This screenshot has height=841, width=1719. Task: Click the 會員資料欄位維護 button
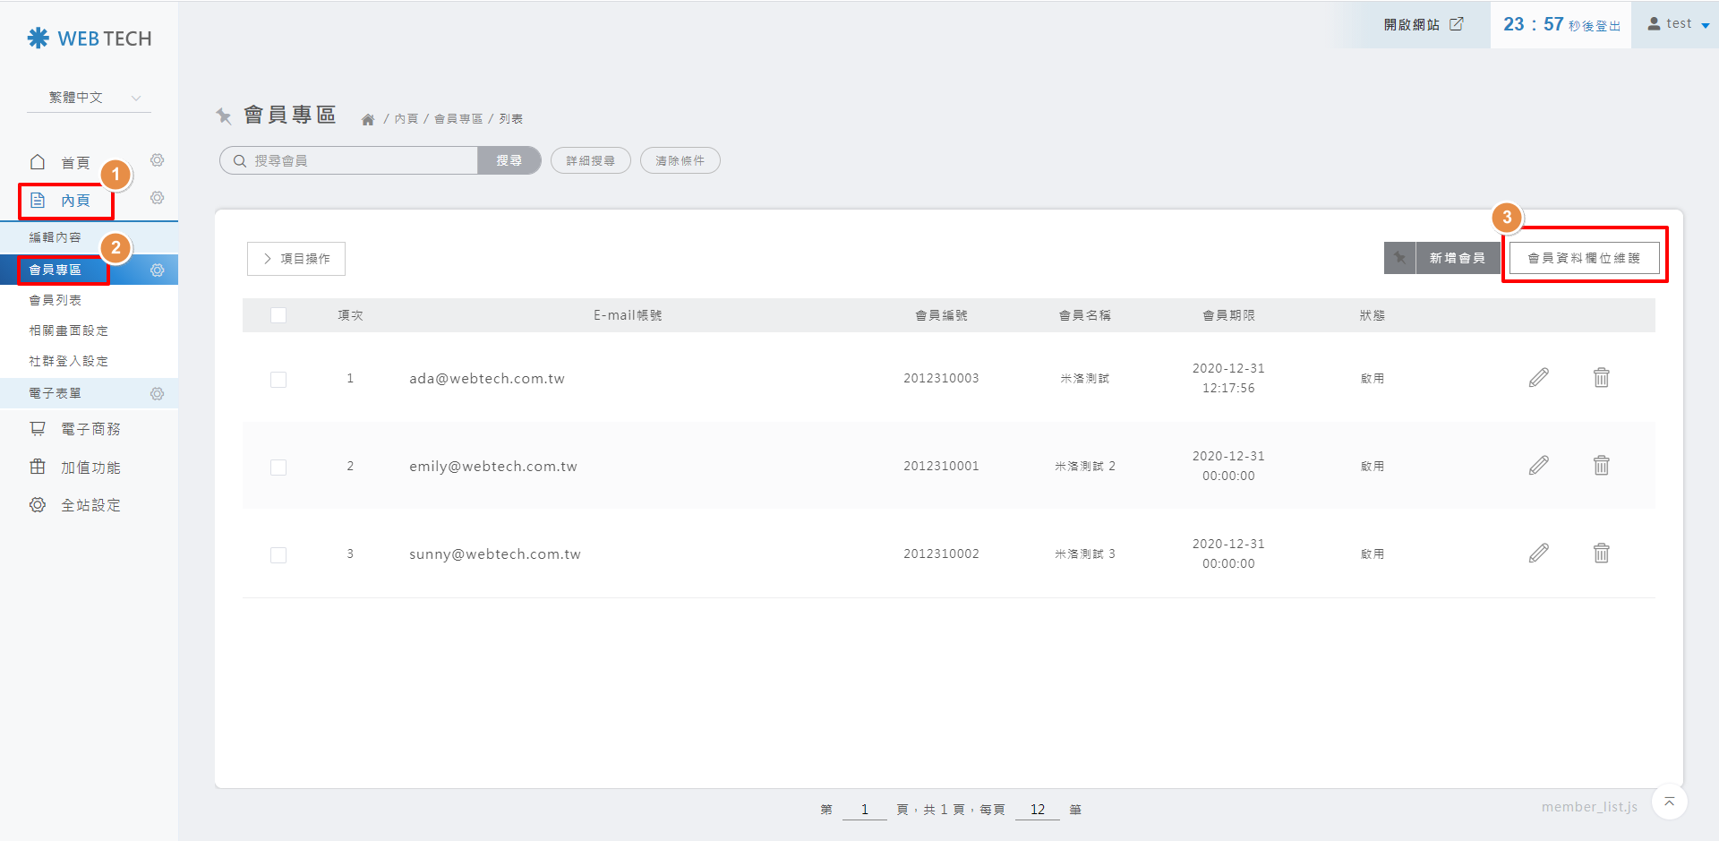point(1584,258)
